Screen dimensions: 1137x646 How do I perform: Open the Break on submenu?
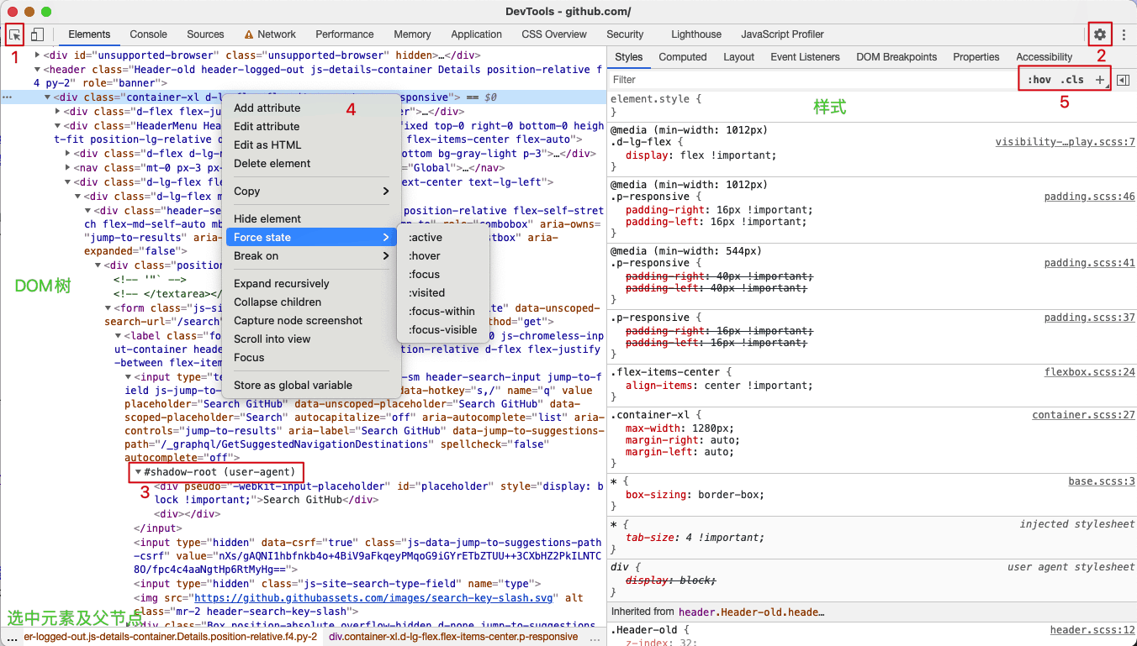[311, 255]
